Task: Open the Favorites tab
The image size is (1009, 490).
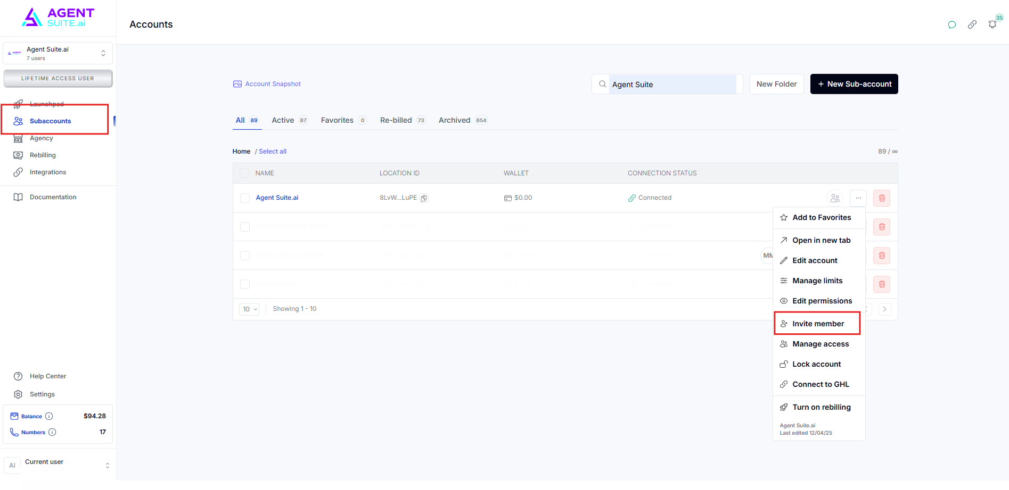Action: [343, 121]
